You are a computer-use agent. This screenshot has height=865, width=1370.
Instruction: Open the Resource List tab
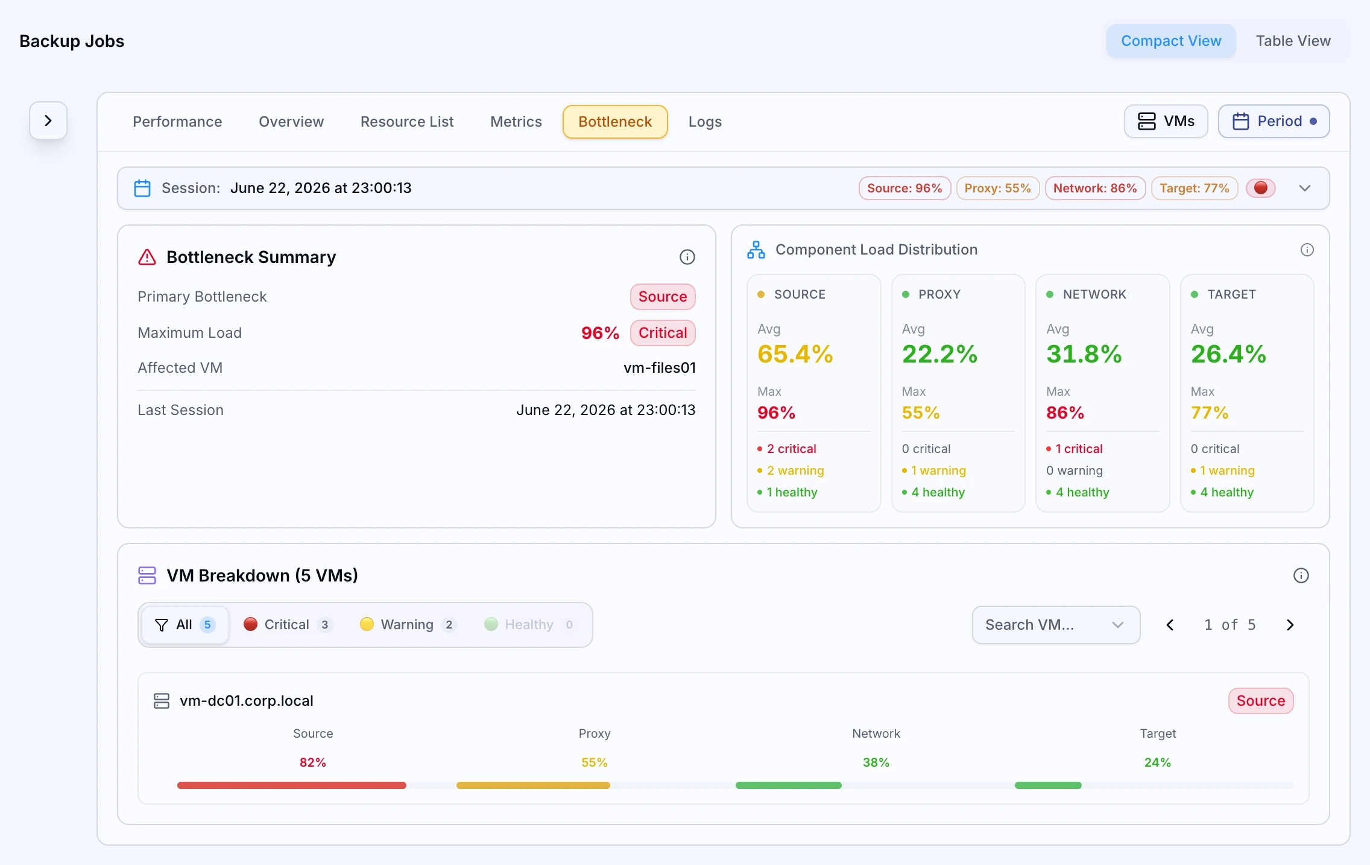pos(407,122)
